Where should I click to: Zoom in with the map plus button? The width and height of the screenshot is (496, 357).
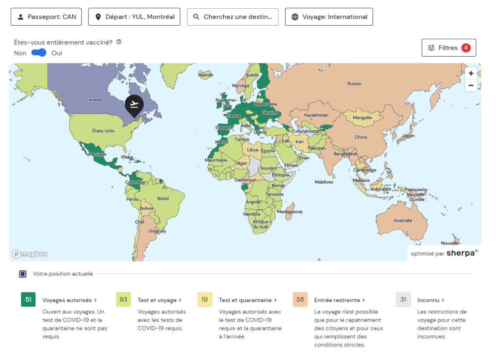click(x=471, y=74)
